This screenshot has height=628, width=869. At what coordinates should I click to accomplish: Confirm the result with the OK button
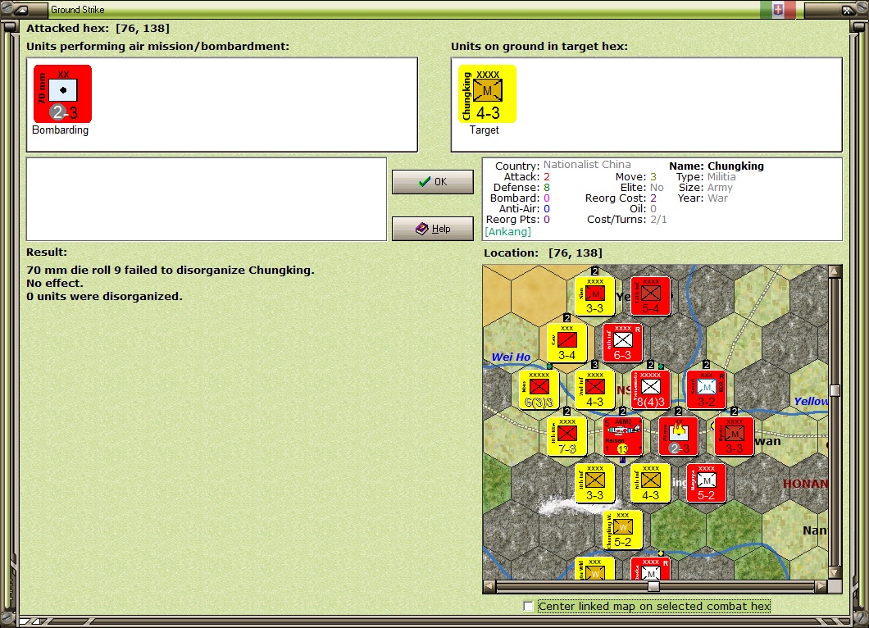click(x=433, y=182)
